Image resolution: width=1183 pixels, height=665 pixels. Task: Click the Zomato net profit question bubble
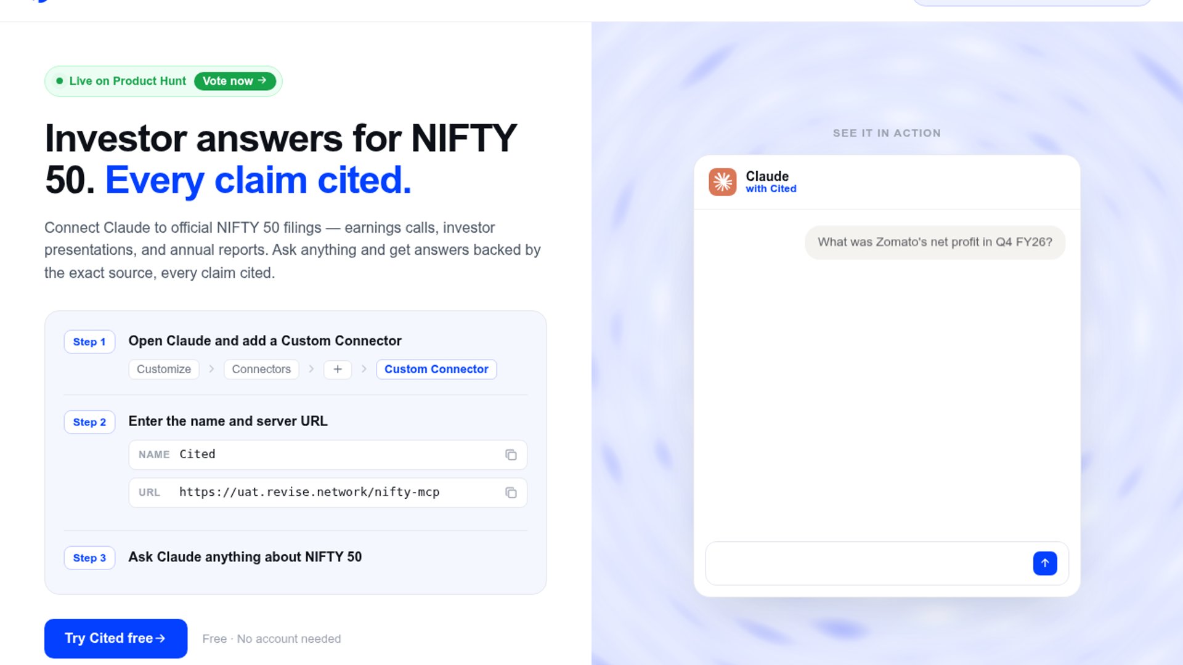coord(935,243)
